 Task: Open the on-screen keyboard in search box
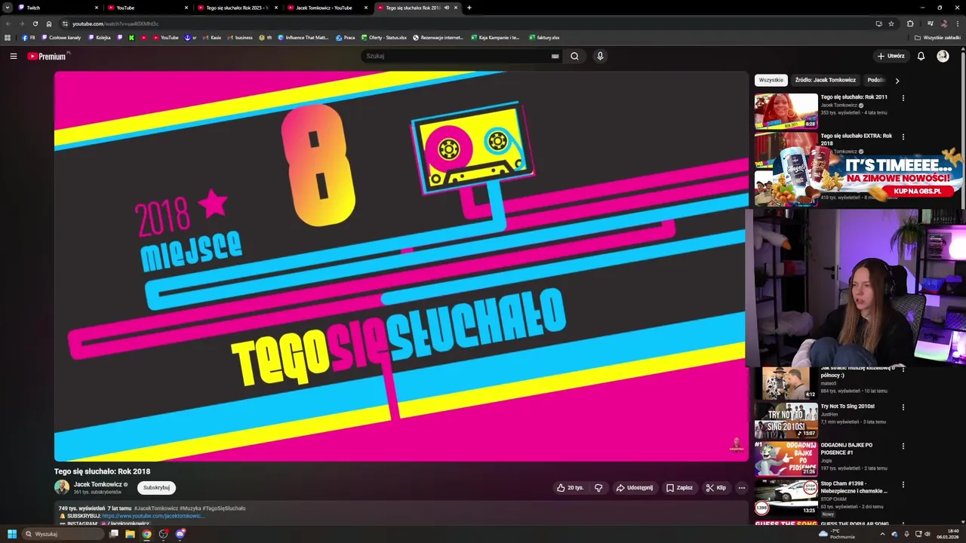[555, 56]
